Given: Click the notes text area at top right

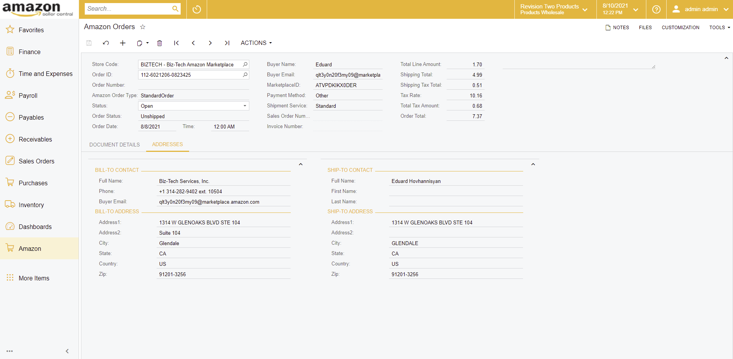Looking at the screenshot, I should tap(579, 64).
